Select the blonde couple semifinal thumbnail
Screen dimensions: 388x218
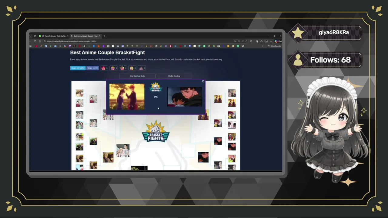pos(123,150)
